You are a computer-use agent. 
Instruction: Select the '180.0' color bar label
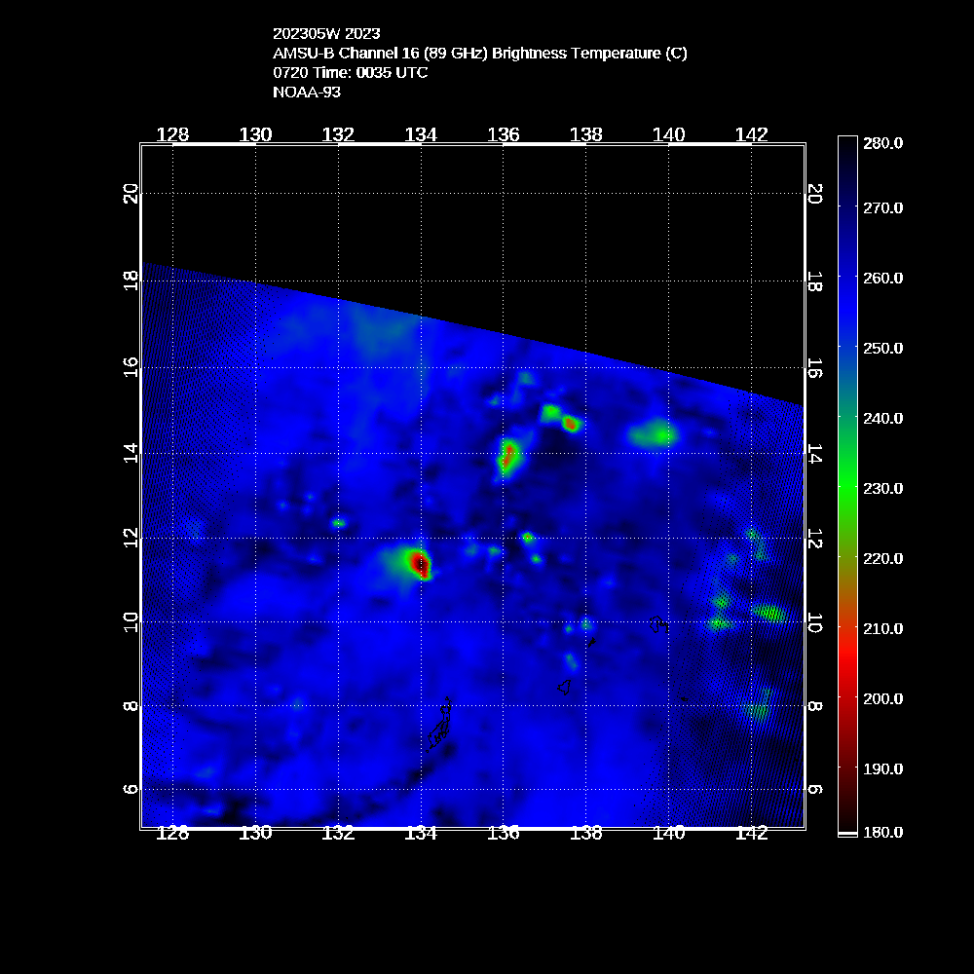click(x=882, y=832)
